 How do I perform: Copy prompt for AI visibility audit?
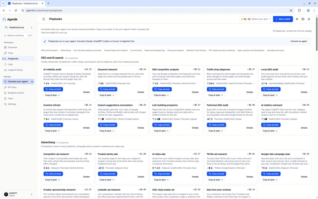point(53,89)
